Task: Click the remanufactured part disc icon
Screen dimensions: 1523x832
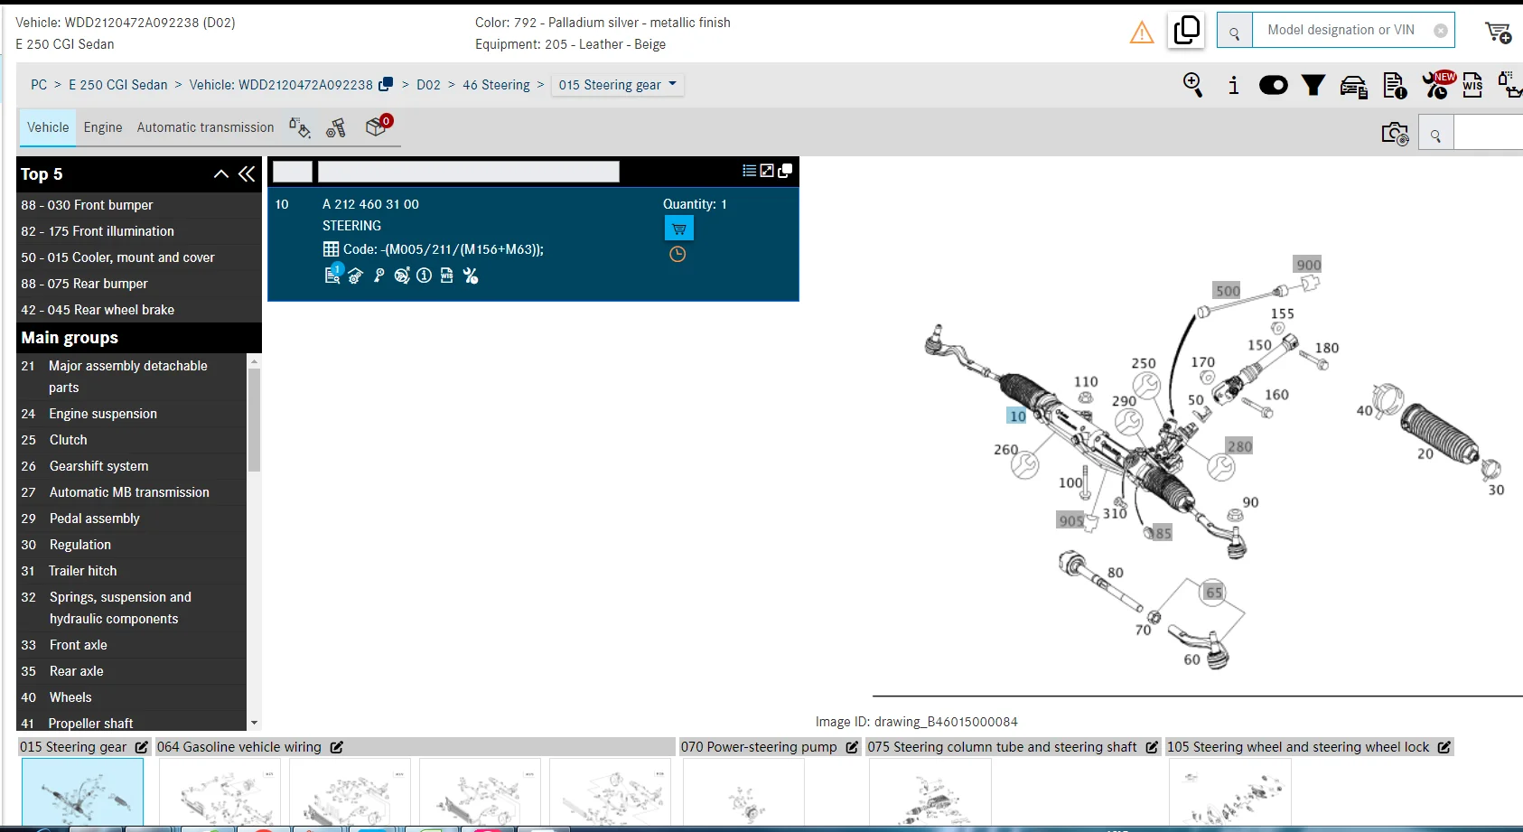Action: pyautogui.click(x=402, y=276)
